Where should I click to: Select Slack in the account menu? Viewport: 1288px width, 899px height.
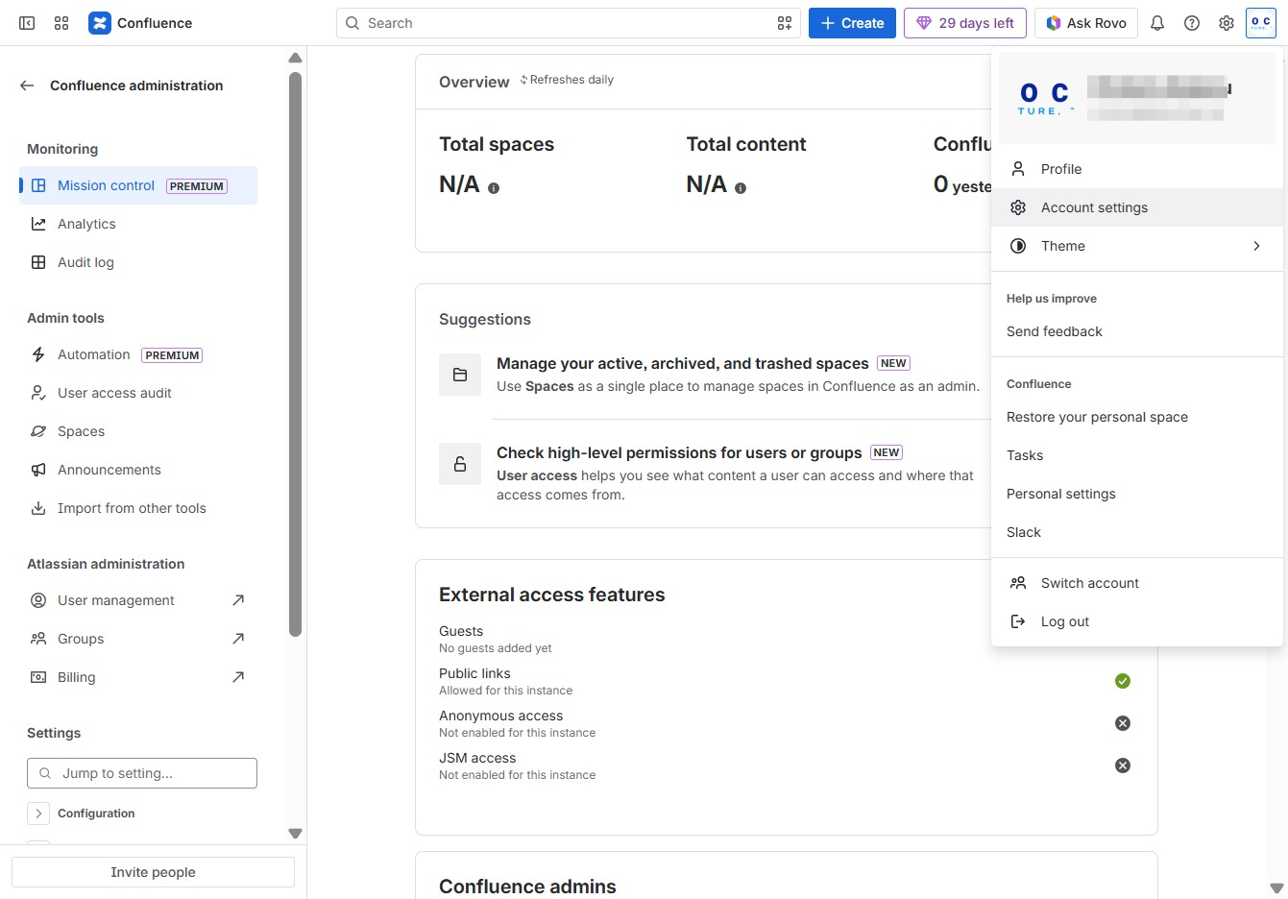point(1137,532)
